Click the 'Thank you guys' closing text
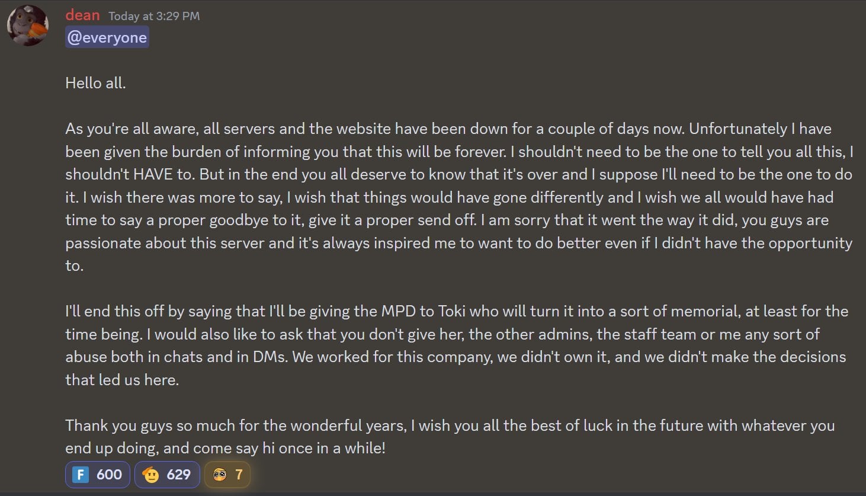Image resolution: width=866 pixels, height=496 pixels. tap(116, 425)
